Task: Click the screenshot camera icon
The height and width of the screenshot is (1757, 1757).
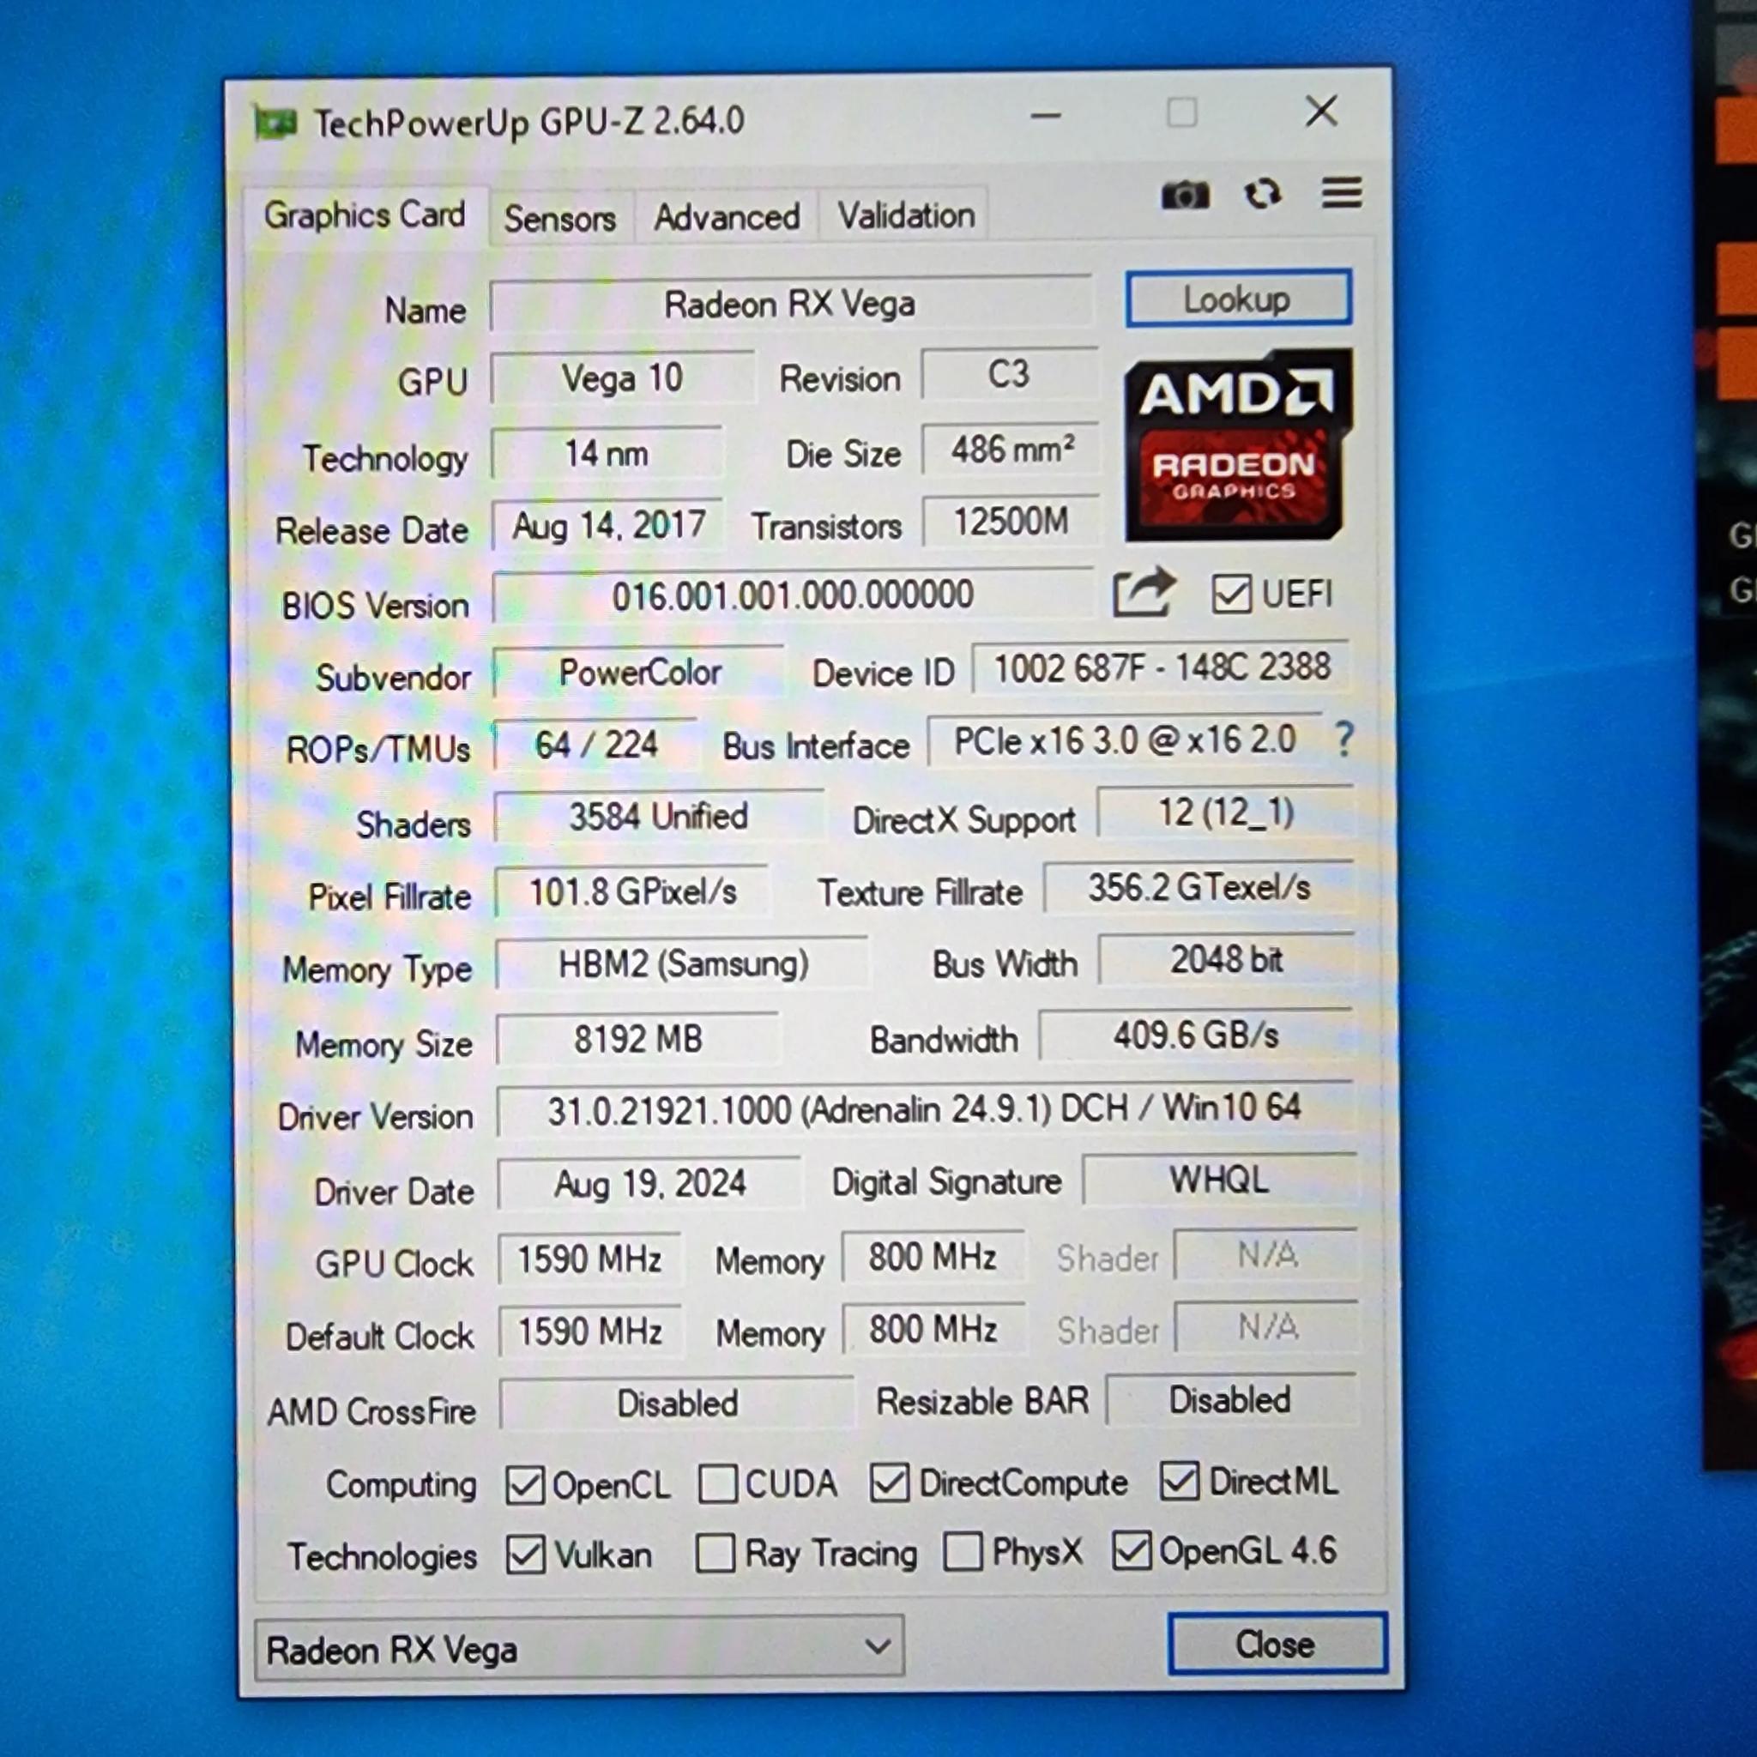Action: [x=1185, y=196]
